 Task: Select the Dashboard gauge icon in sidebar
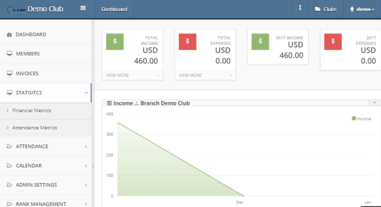click(x=9, y=34)
